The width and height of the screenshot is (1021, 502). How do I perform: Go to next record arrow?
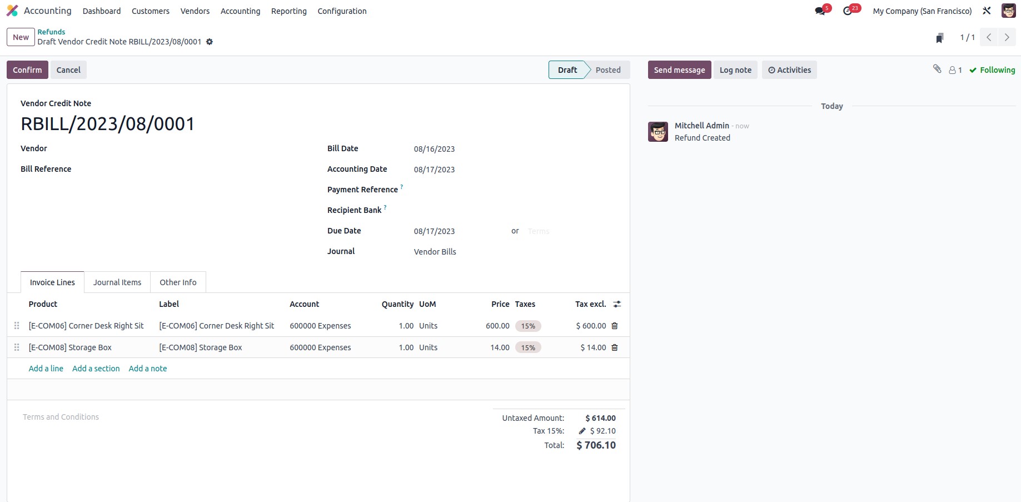tap(1007, 37)
